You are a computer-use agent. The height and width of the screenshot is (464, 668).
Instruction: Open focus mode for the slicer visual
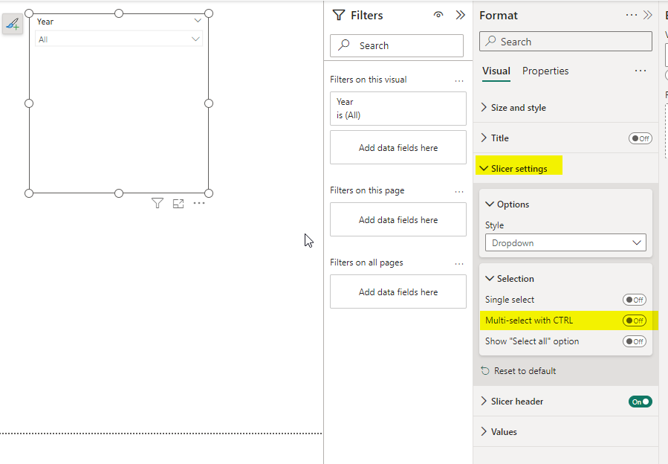pyautogui.click(x=178, y=204)
